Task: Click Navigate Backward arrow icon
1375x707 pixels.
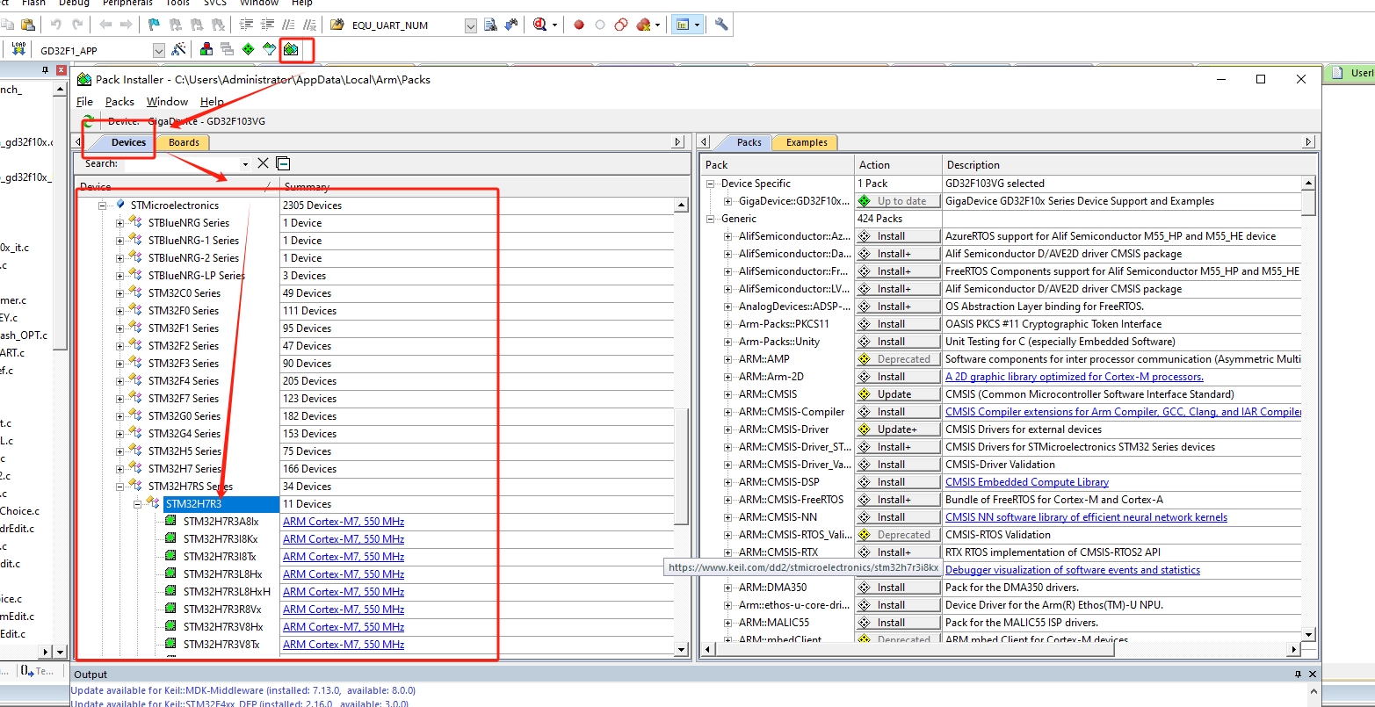Action: 105,25
